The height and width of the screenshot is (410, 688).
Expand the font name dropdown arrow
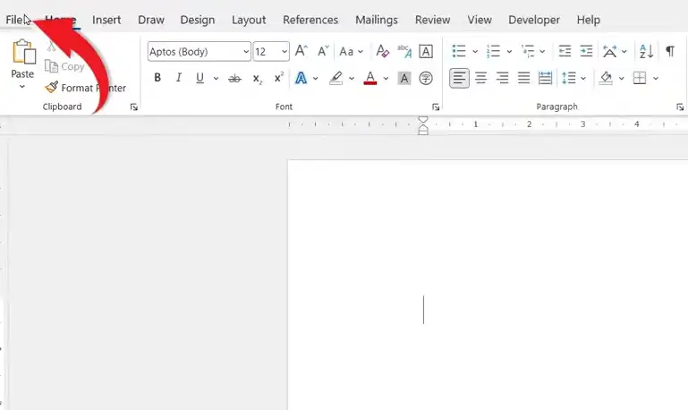246,52
